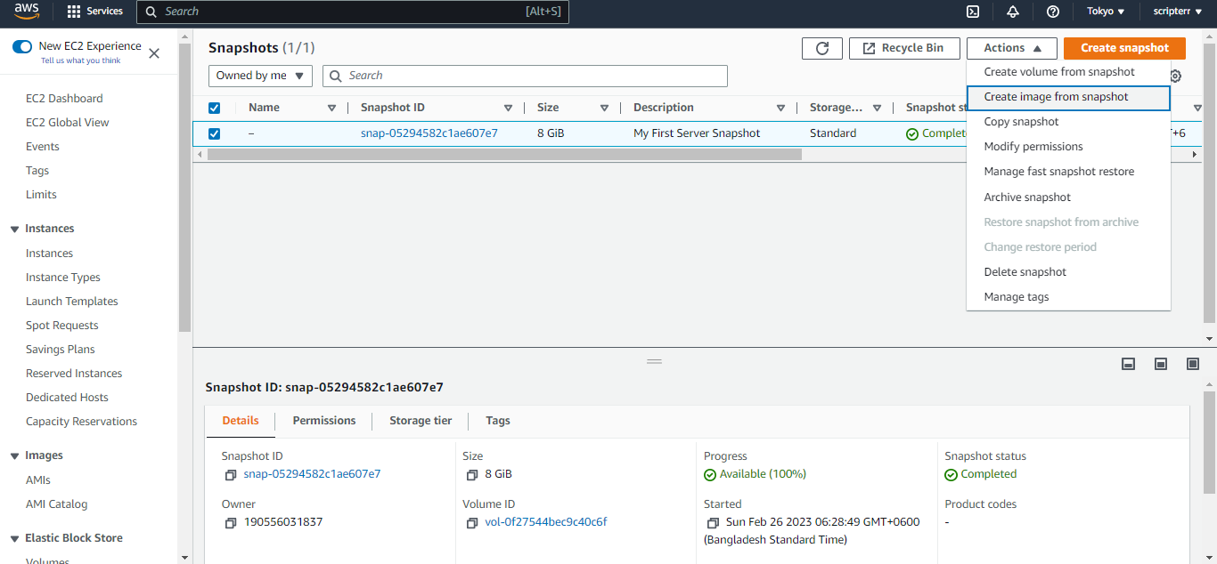
Task: Click My First Server Snapshot description
Action: point(697,133)
